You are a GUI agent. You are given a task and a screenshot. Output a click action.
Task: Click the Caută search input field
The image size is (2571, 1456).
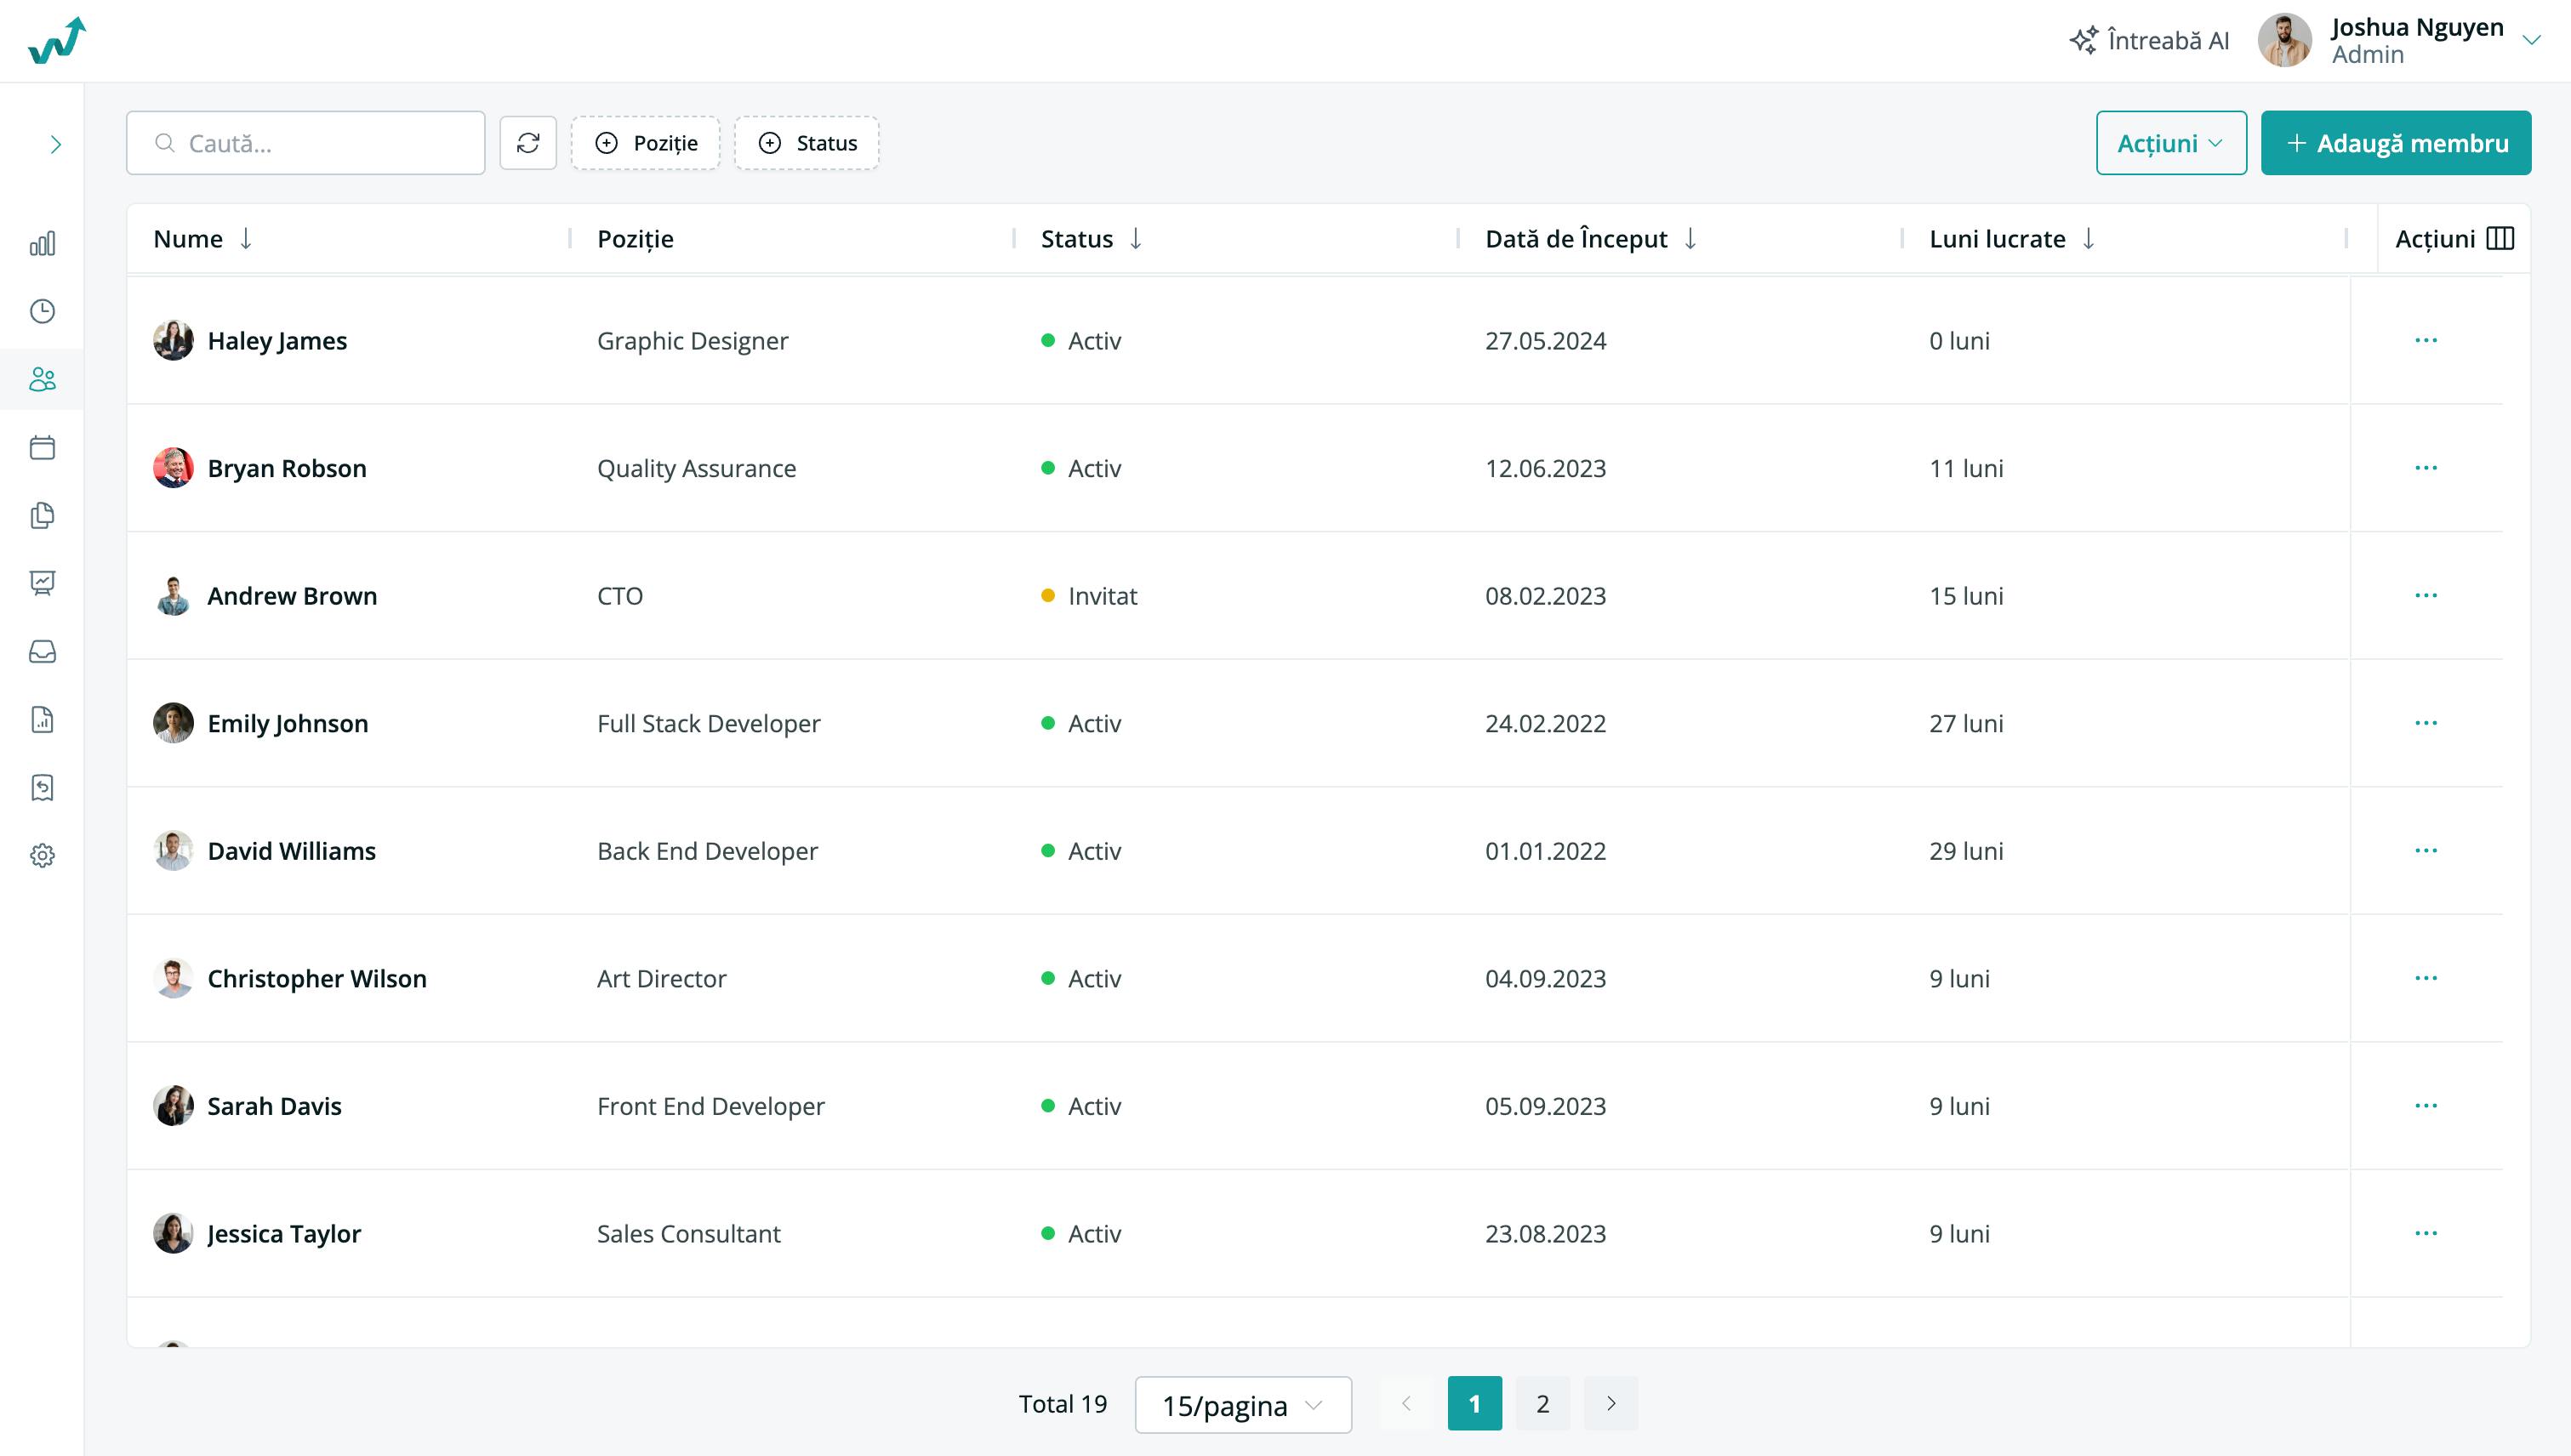point(306,143)
